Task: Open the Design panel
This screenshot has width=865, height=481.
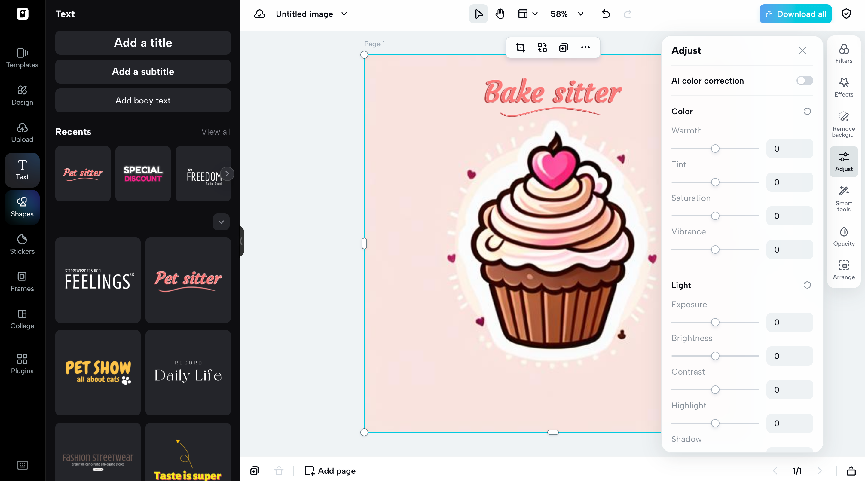Action: point(22,95)
